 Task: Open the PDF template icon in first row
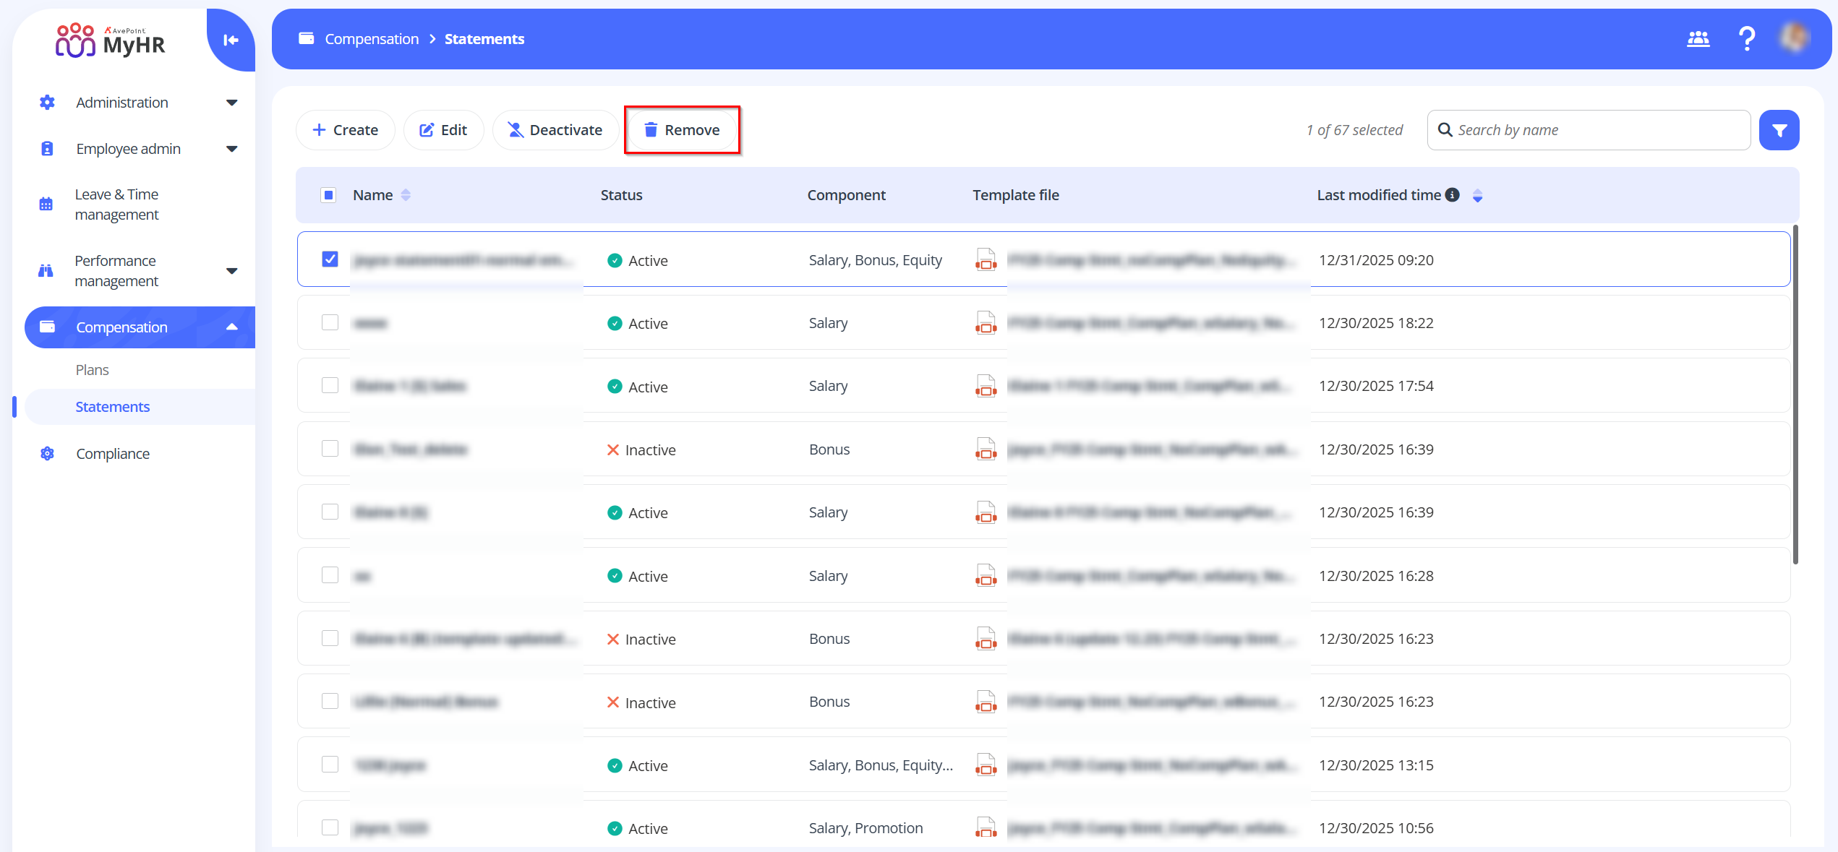pos(986,260)
